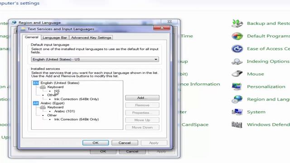Click Text Services dialog title icon

pos(23,29)
